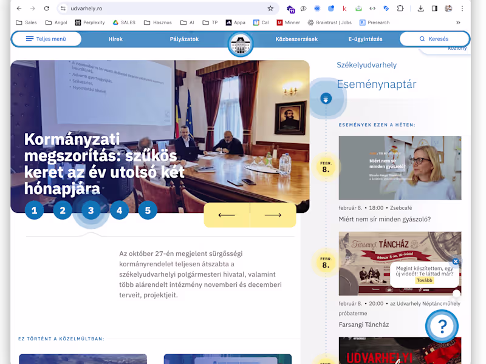Close the video notification popup

point(455,261)
